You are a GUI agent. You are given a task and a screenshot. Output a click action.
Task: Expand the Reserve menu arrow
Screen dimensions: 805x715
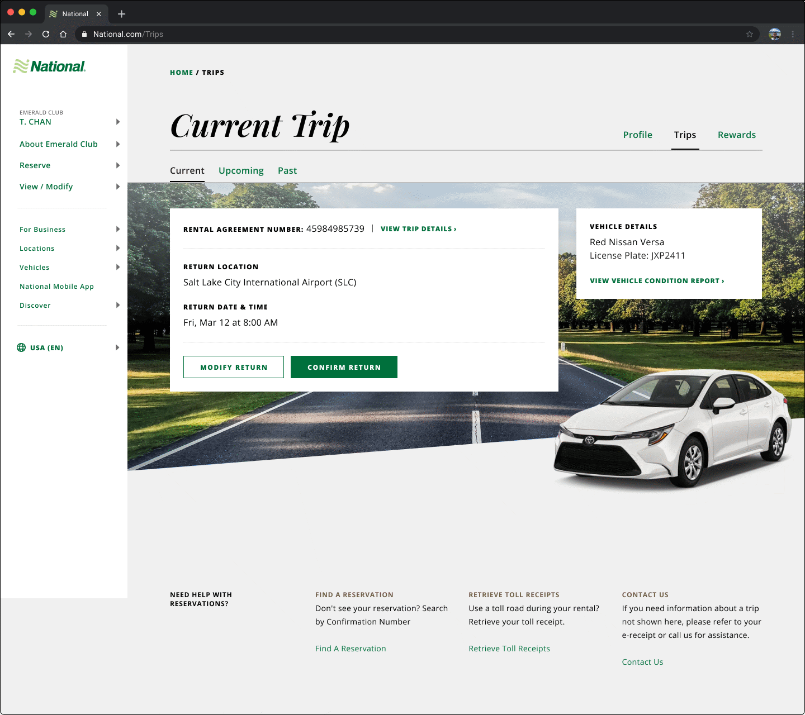(117, 165)
